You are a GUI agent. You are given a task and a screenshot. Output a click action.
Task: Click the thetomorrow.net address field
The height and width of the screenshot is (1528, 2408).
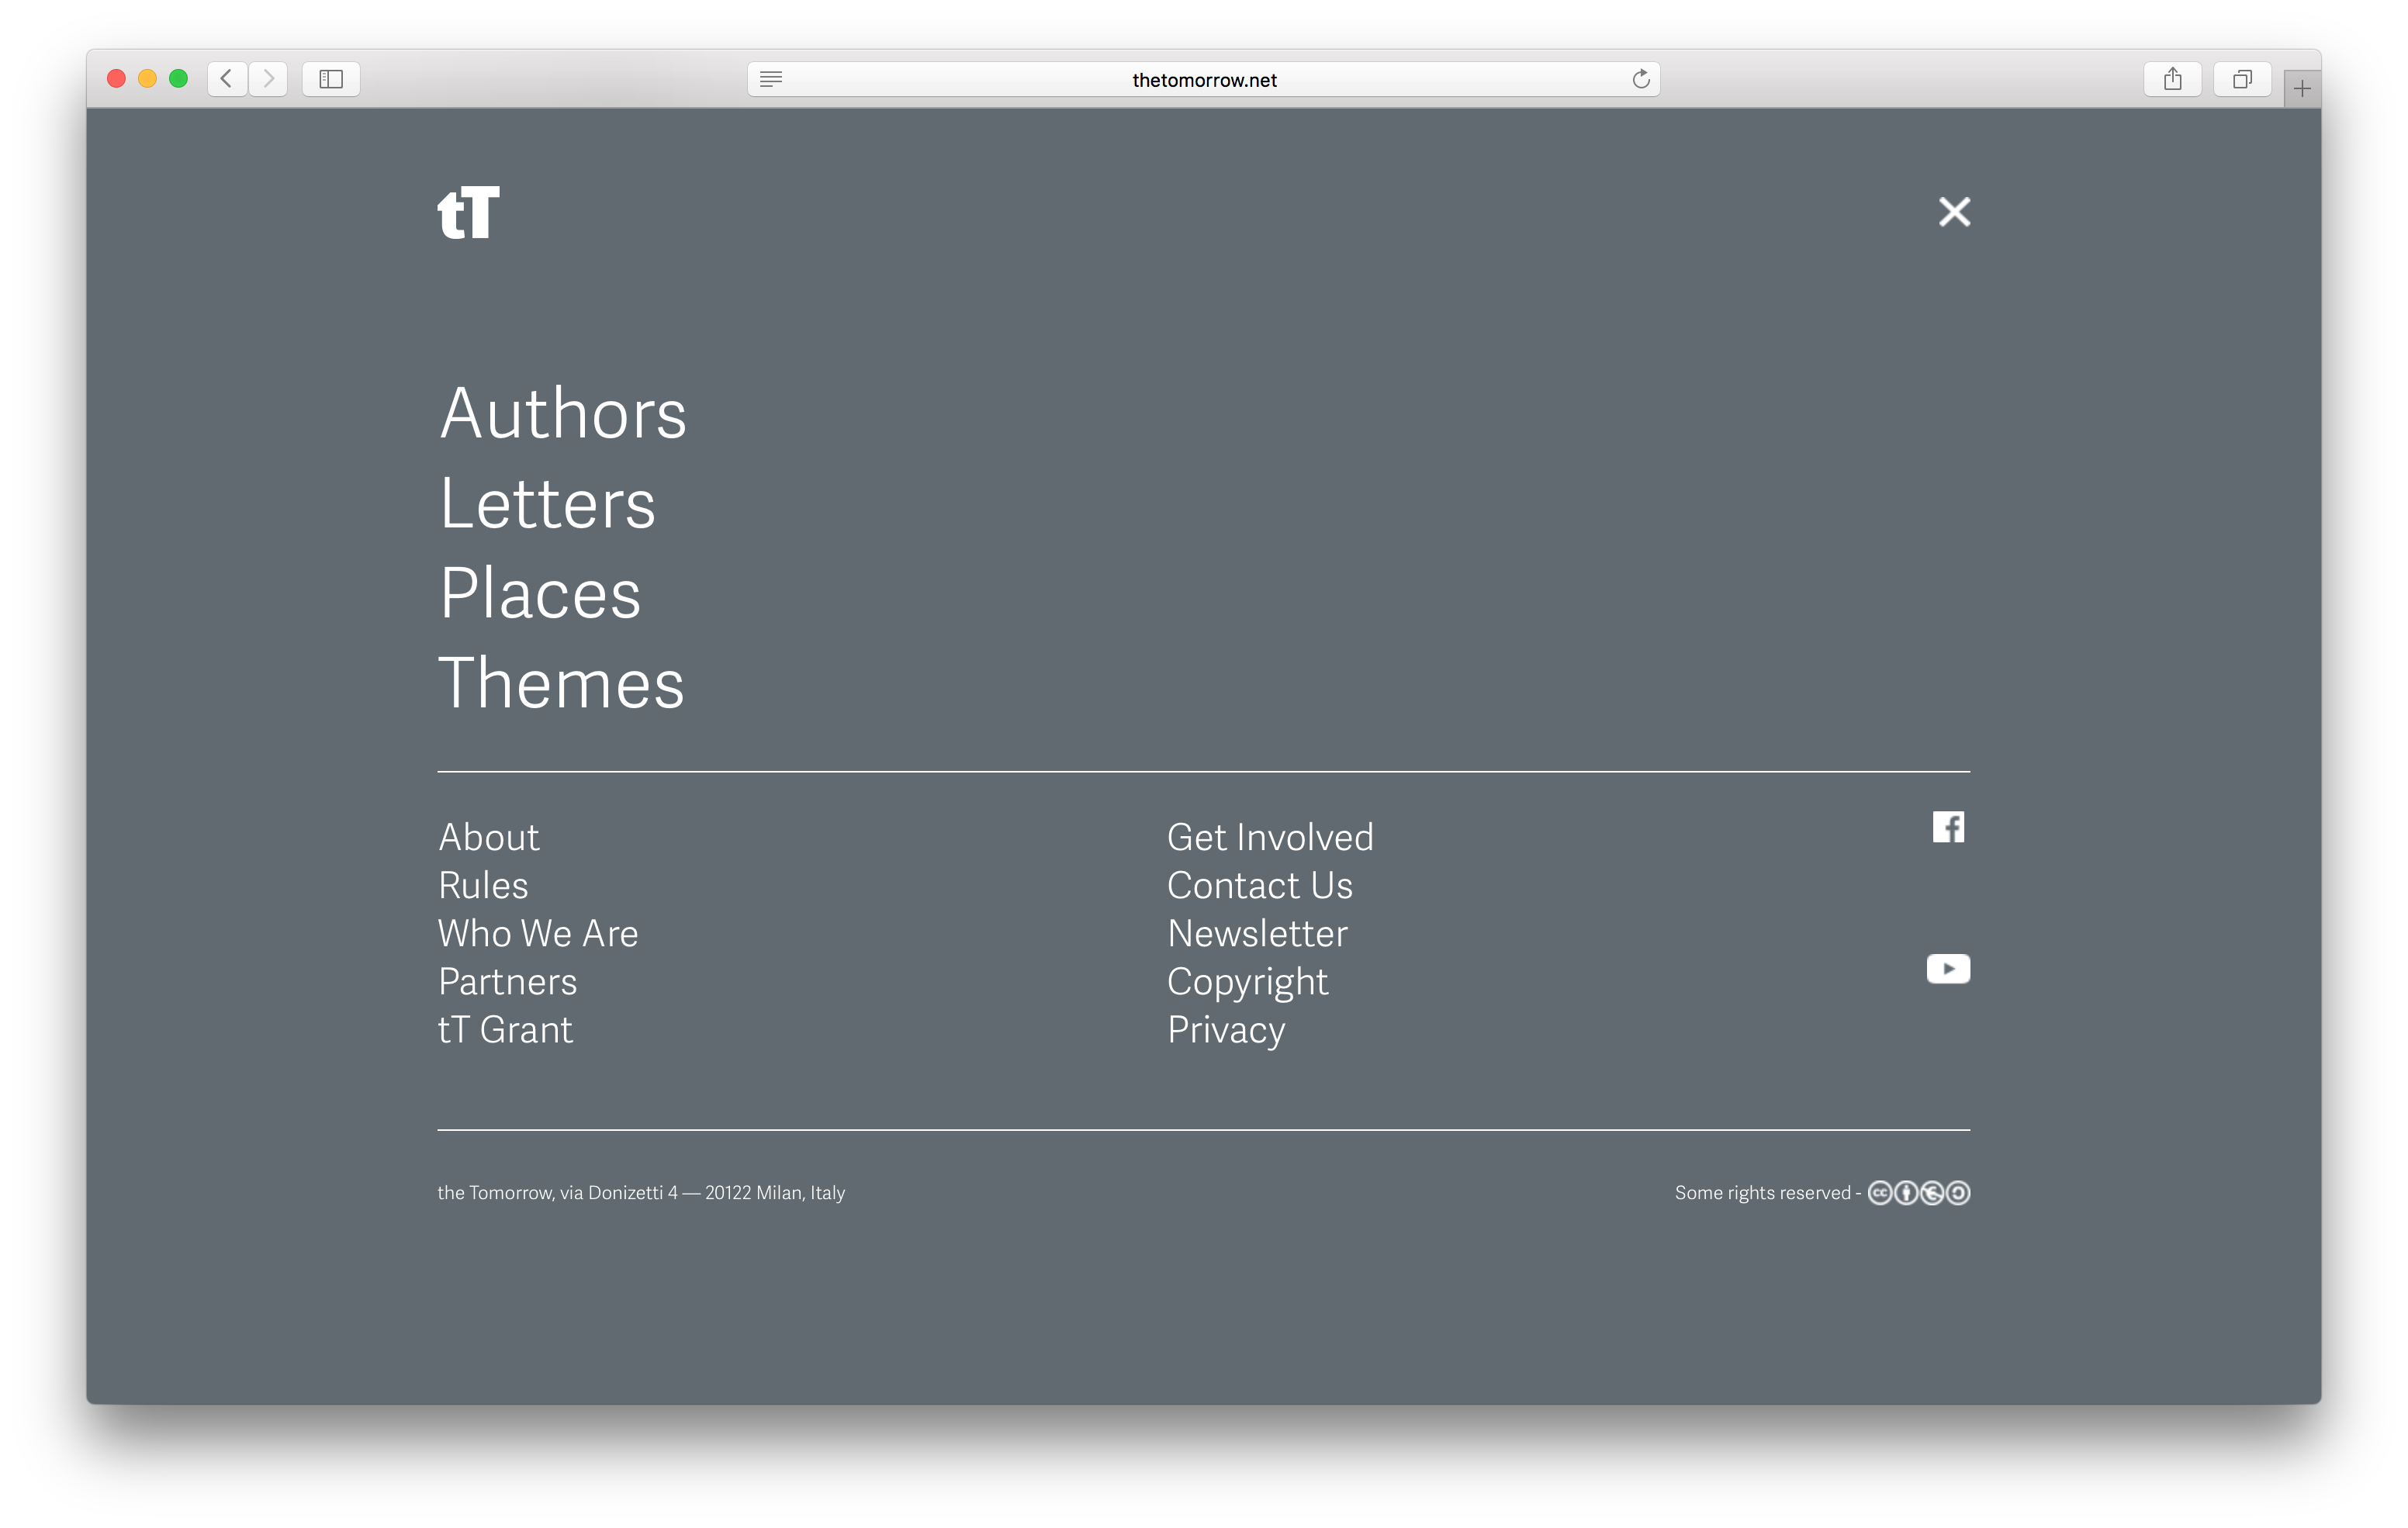pos(1203,80)
